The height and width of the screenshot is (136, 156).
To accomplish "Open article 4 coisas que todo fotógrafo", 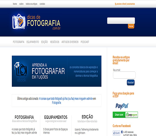I will pyautogui.click(x=24, y=131).
